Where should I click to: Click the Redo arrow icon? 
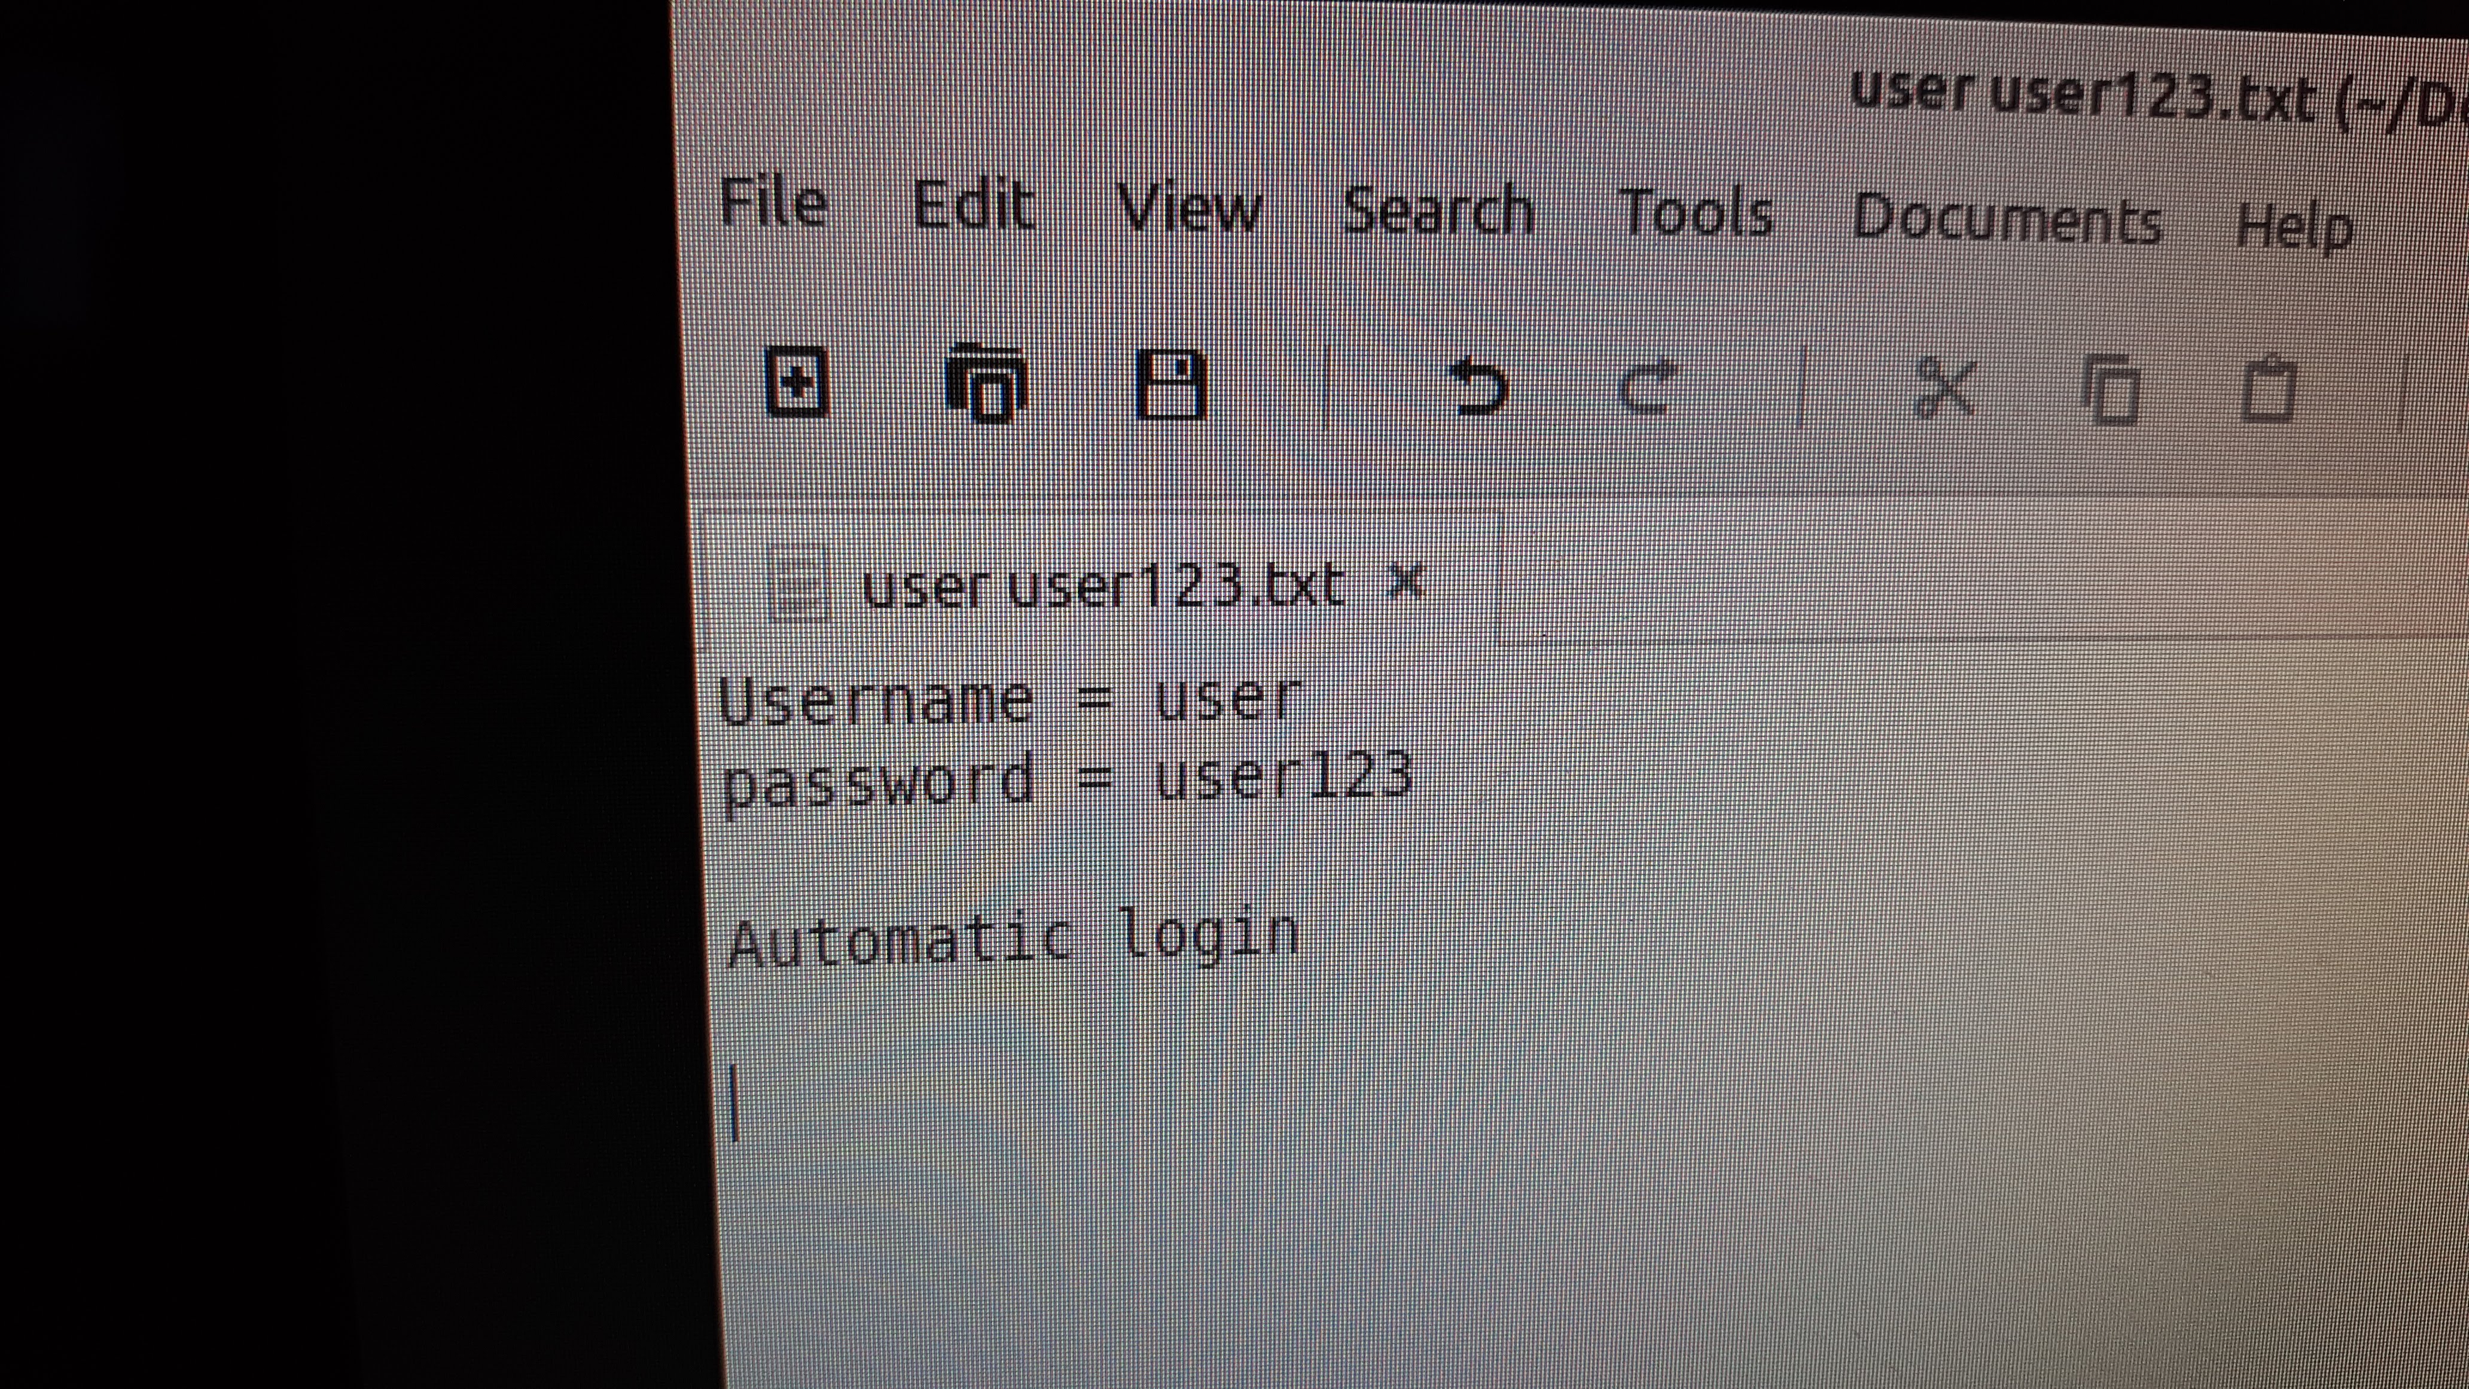tap(1648, 388)
